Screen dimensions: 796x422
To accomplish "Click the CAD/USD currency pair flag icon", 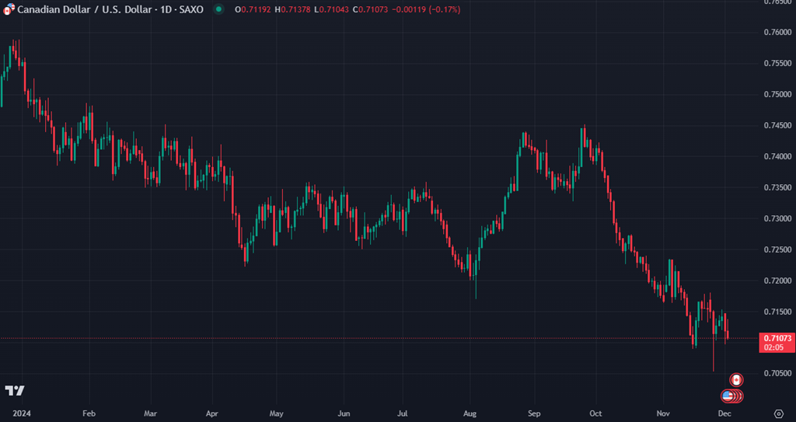I will (x=9, y=9).
